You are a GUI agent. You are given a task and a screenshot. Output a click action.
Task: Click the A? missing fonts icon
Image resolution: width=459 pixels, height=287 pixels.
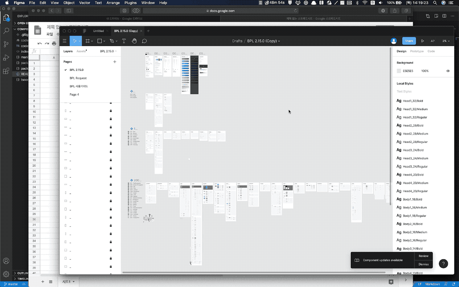pos(433,41)
